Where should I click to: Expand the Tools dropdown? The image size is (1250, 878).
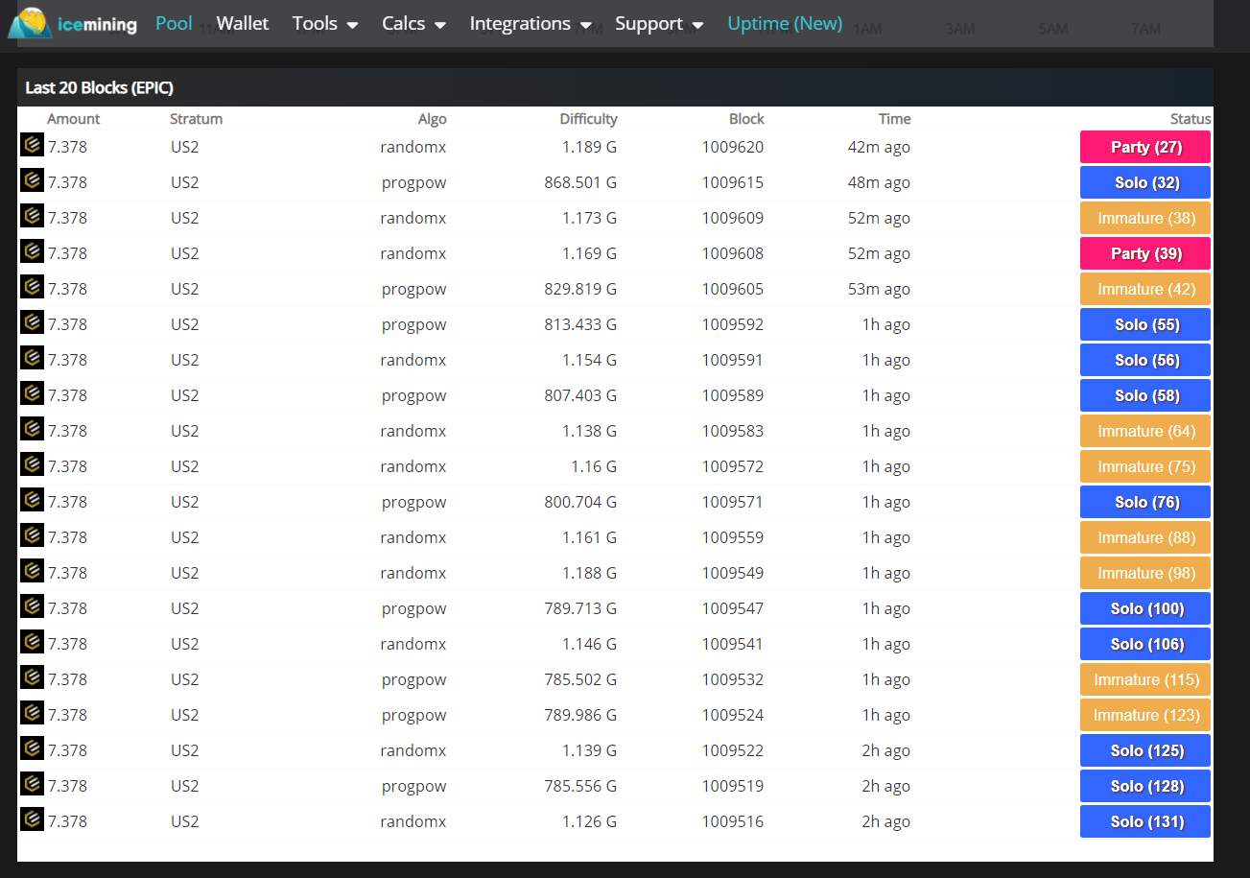click(x=325, y=23)
